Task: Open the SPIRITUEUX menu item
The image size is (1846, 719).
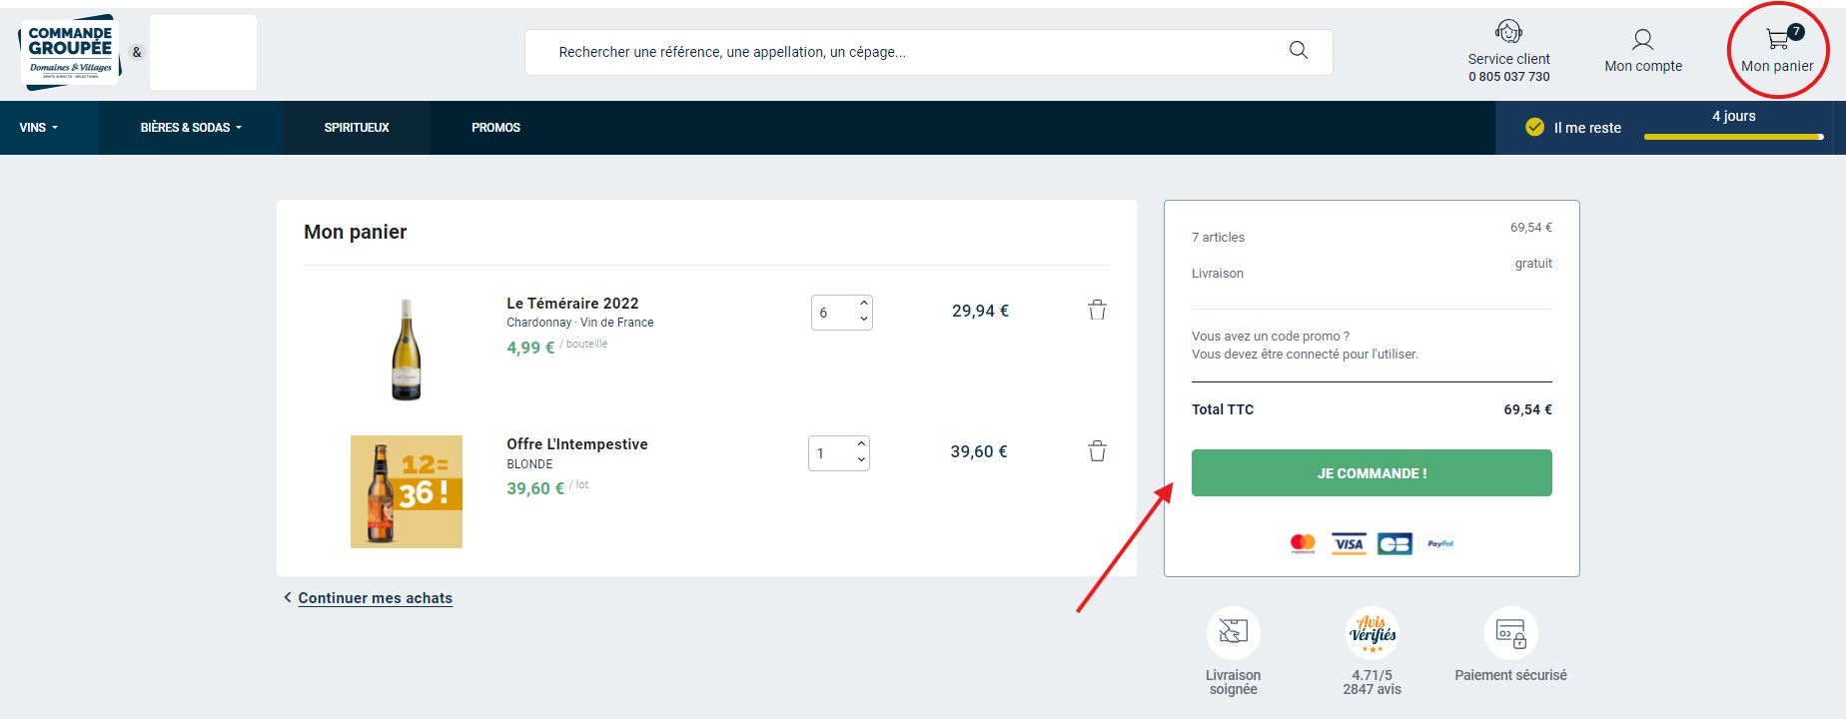Action: 357,128
